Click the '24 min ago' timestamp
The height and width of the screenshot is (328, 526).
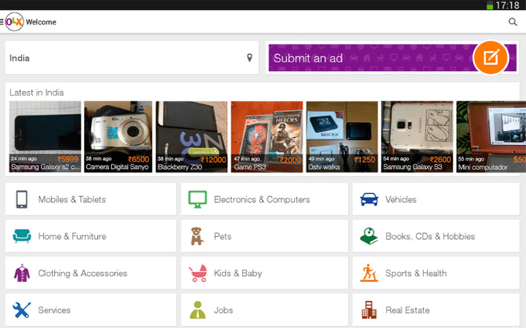point(24,158)
